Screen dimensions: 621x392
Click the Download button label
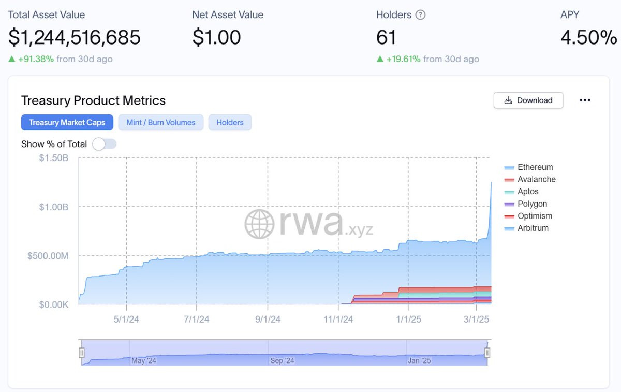(x=535, y=100)
